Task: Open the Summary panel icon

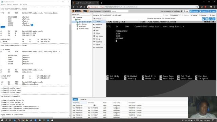Action: click(x=94, y=19)
